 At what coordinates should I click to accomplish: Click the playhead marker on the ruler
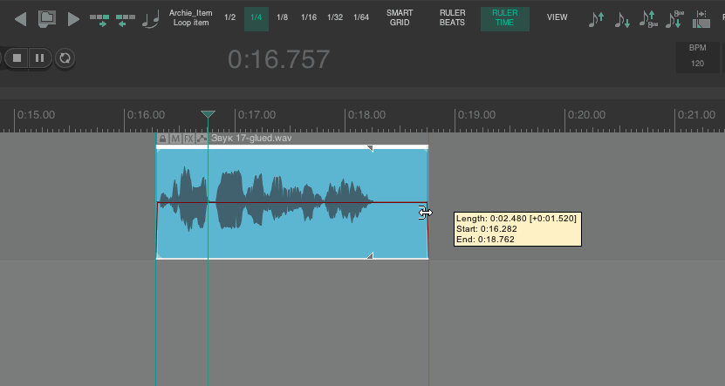208,115
